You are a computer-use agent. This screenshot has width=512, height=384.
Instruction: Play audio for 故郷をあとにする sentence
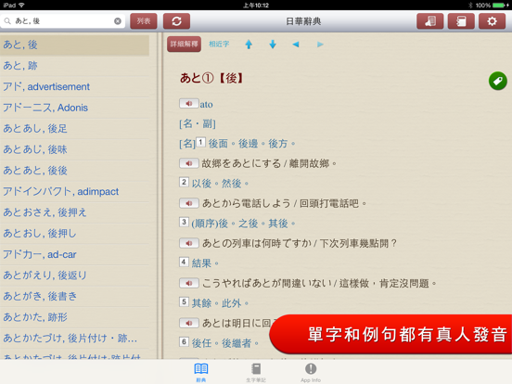pyautogui.click(x=188, y=163)
